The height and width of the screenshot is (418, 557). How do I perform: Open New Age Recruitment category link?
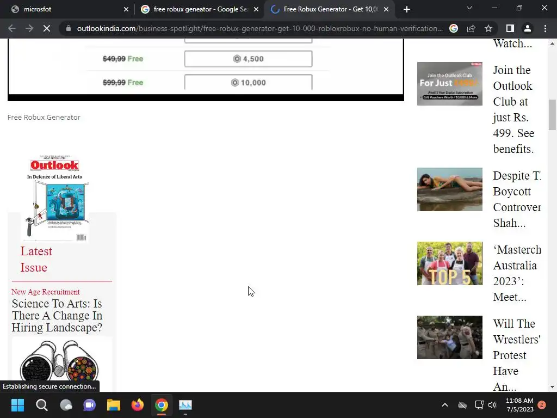coord(46,292)
